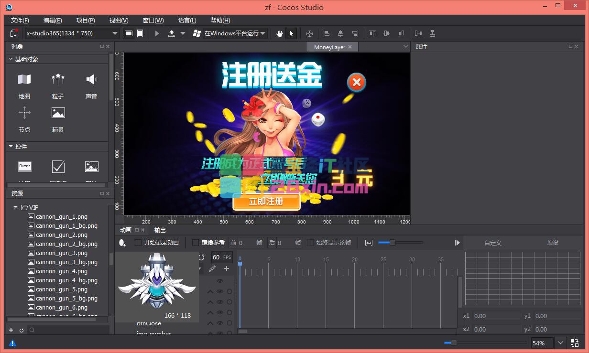Select the hand pan tool
Viewport: 589px width, 353px height.
coord(280,33)
